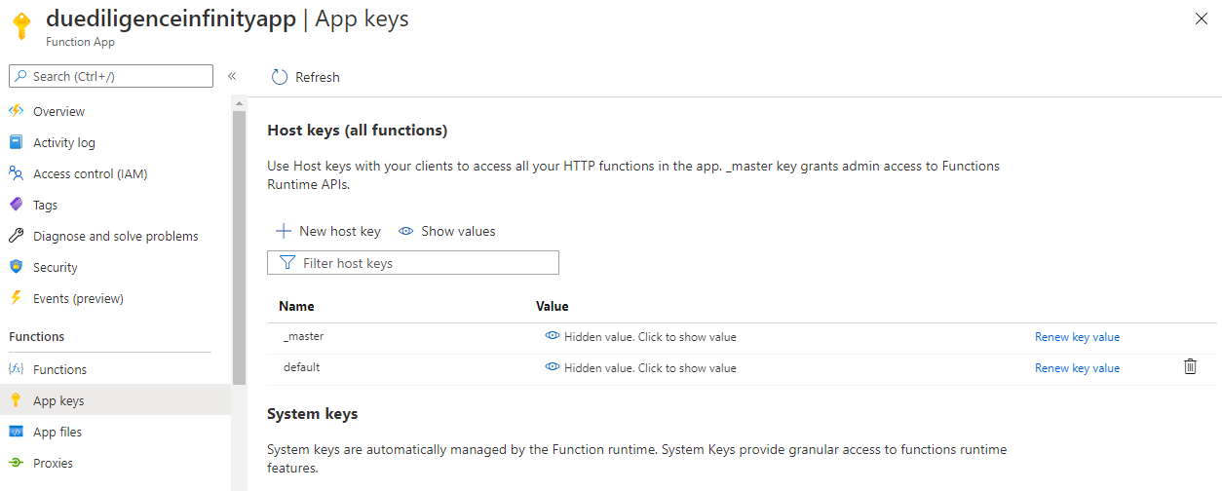Open the Functions menu item
This screenshot has height=491, width=1222.
point(59,369)
